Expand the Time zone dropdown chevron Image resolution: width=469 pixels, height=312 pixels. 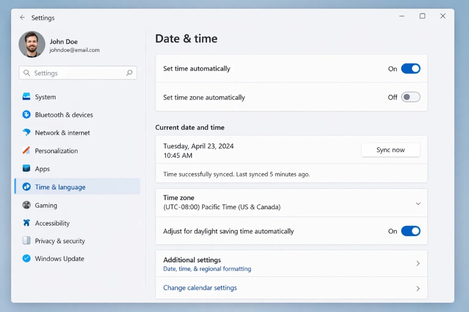(418, 204)
